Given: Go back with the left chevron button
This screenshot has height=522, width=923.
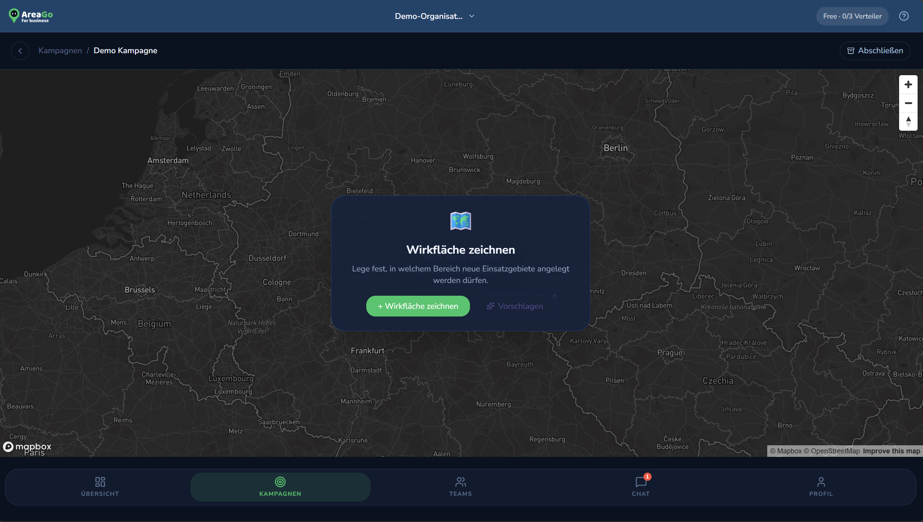Looking at the screenshot, I should [20, 51].
